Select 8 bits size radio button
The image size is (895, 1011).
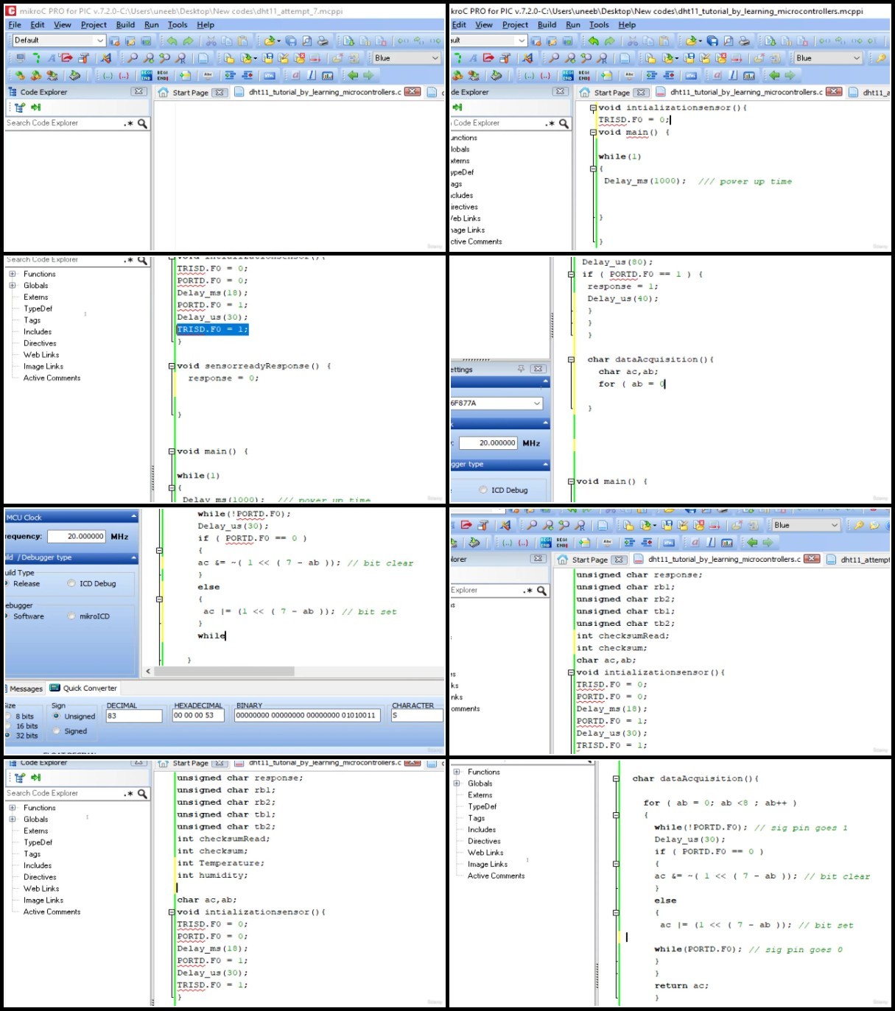8,716
